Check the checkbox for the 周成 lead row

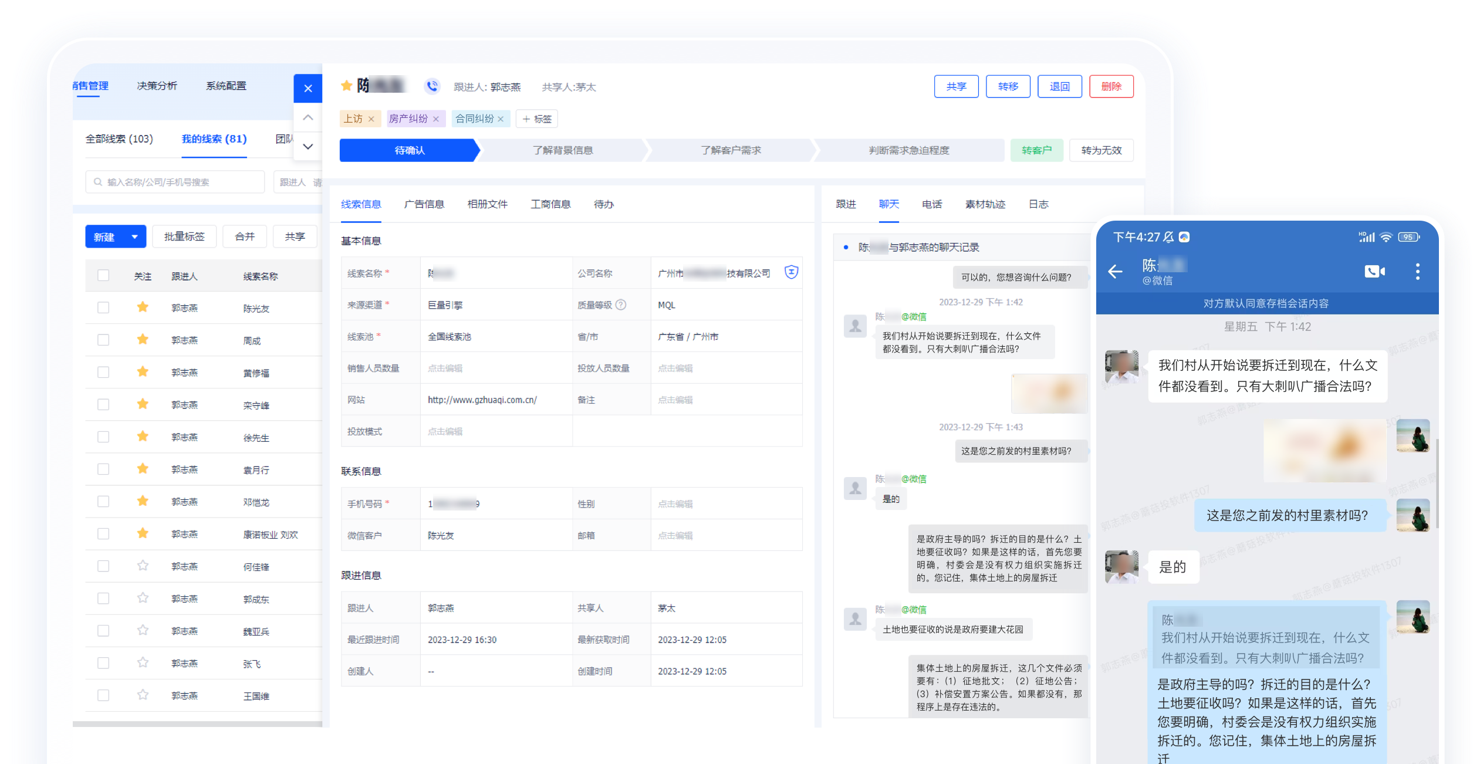(x=103, y=340)
